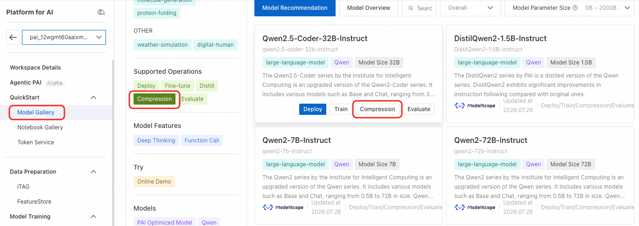Toggle the Deep Thinking feature filter
This screenshot has width=639, height=226.
point(156,141)
